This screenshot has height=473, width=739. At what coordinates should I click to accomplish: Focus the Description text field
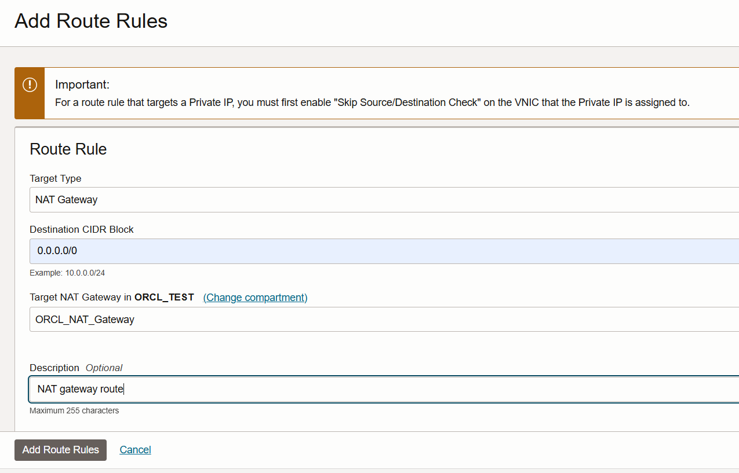click(383, 389)
